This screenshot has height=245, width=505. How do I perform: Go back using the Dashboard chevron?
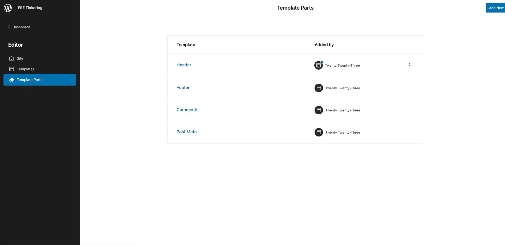[x=9, y=27]
